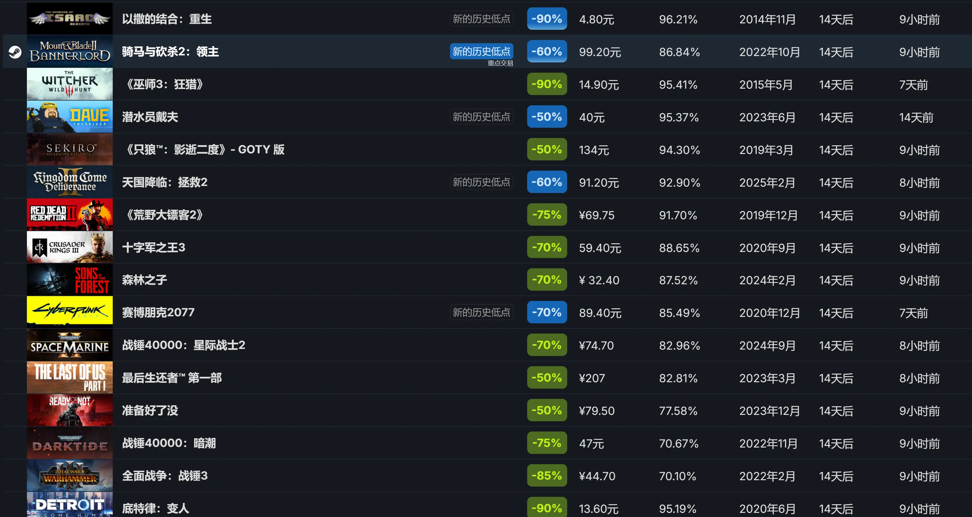Open the Binding of Isaac Rebirth thumbnail
The image size is (972, 517).
[x=70, y=19]
